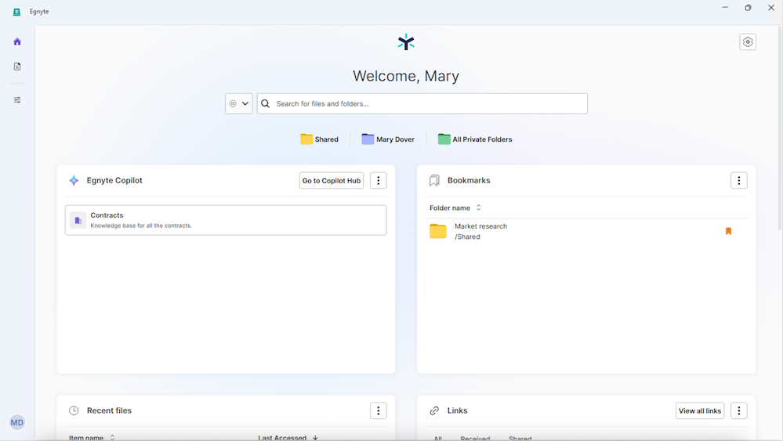
Task: Open Bookmarks panel more options menu
Action: coord(739,181)
